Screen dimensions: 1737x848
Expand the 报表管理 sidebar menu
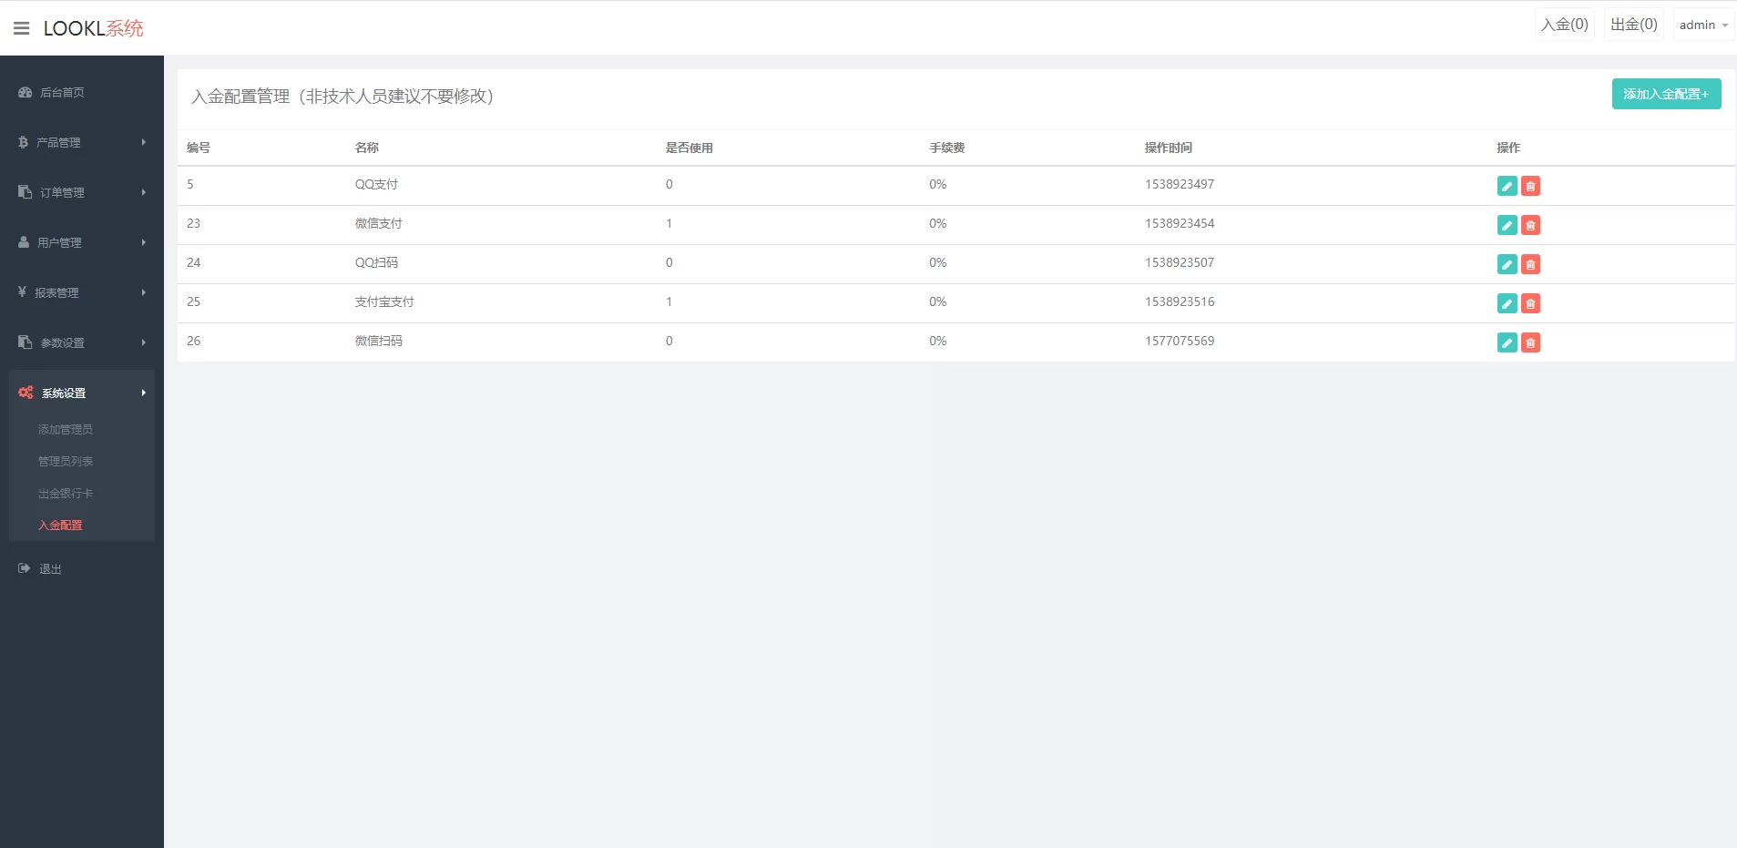81,292
